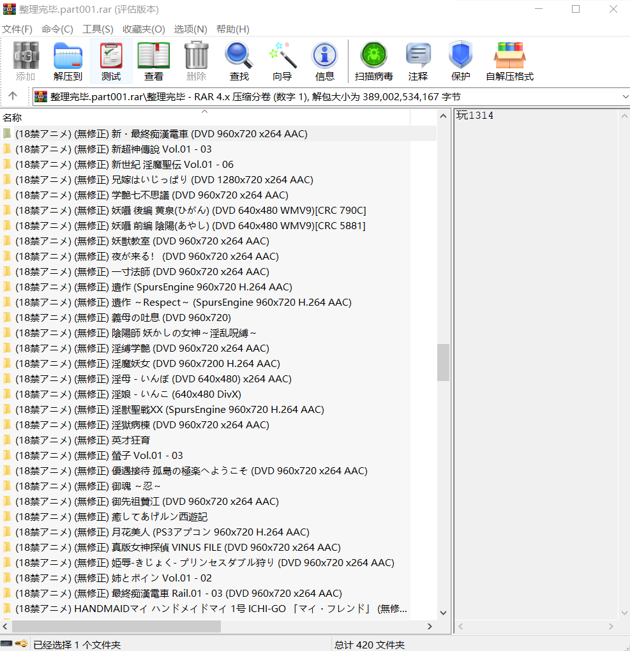Screen dimensions: 630x651
Task: Select folder 妖囁 後編 黄泉 [CRC 790C]
Action: tap(191, 211)
